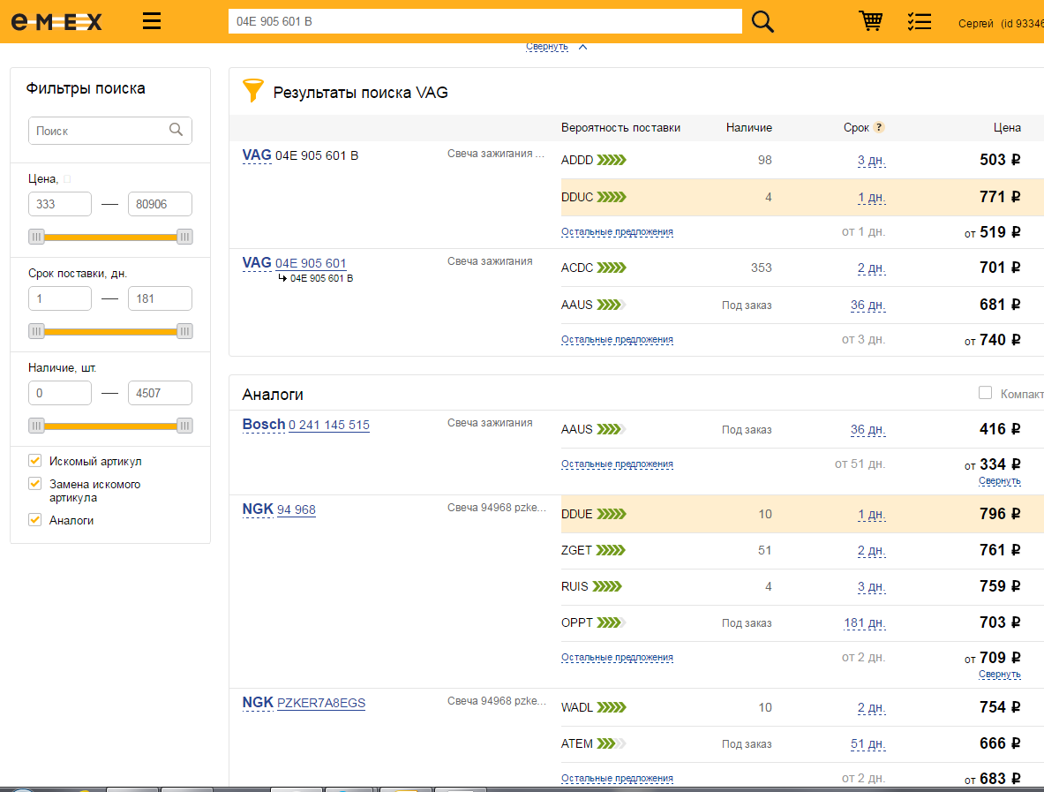1044x792 pixels.
Task: Click the DDUC delivery probability arrows
Action: coord(612,197)
